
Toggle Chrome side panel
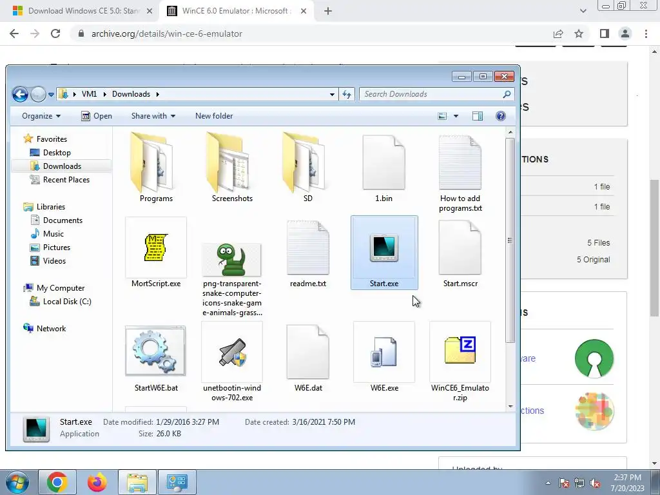coord(605,34)
